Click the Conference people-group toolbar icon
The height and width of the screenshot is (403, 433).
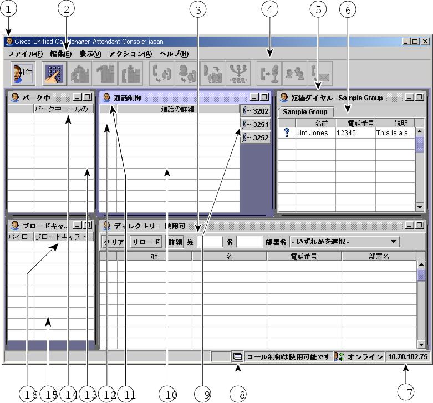coord(212,73)
